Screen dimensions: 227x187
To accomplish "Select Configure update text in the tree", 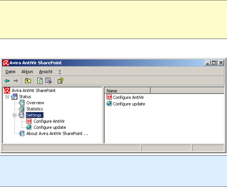I will 50,127.
